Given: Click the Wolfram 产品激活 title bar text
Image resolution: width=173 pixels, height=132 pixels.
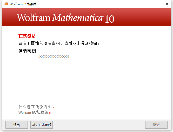Looking at the screenshot, I should click(23, 4).
